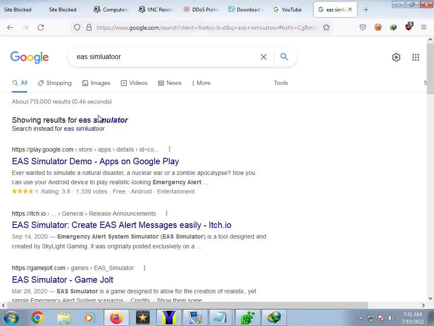The image size is (434, 326).
Task: Go to the Google homepage logo
Action: click(30, 57)
